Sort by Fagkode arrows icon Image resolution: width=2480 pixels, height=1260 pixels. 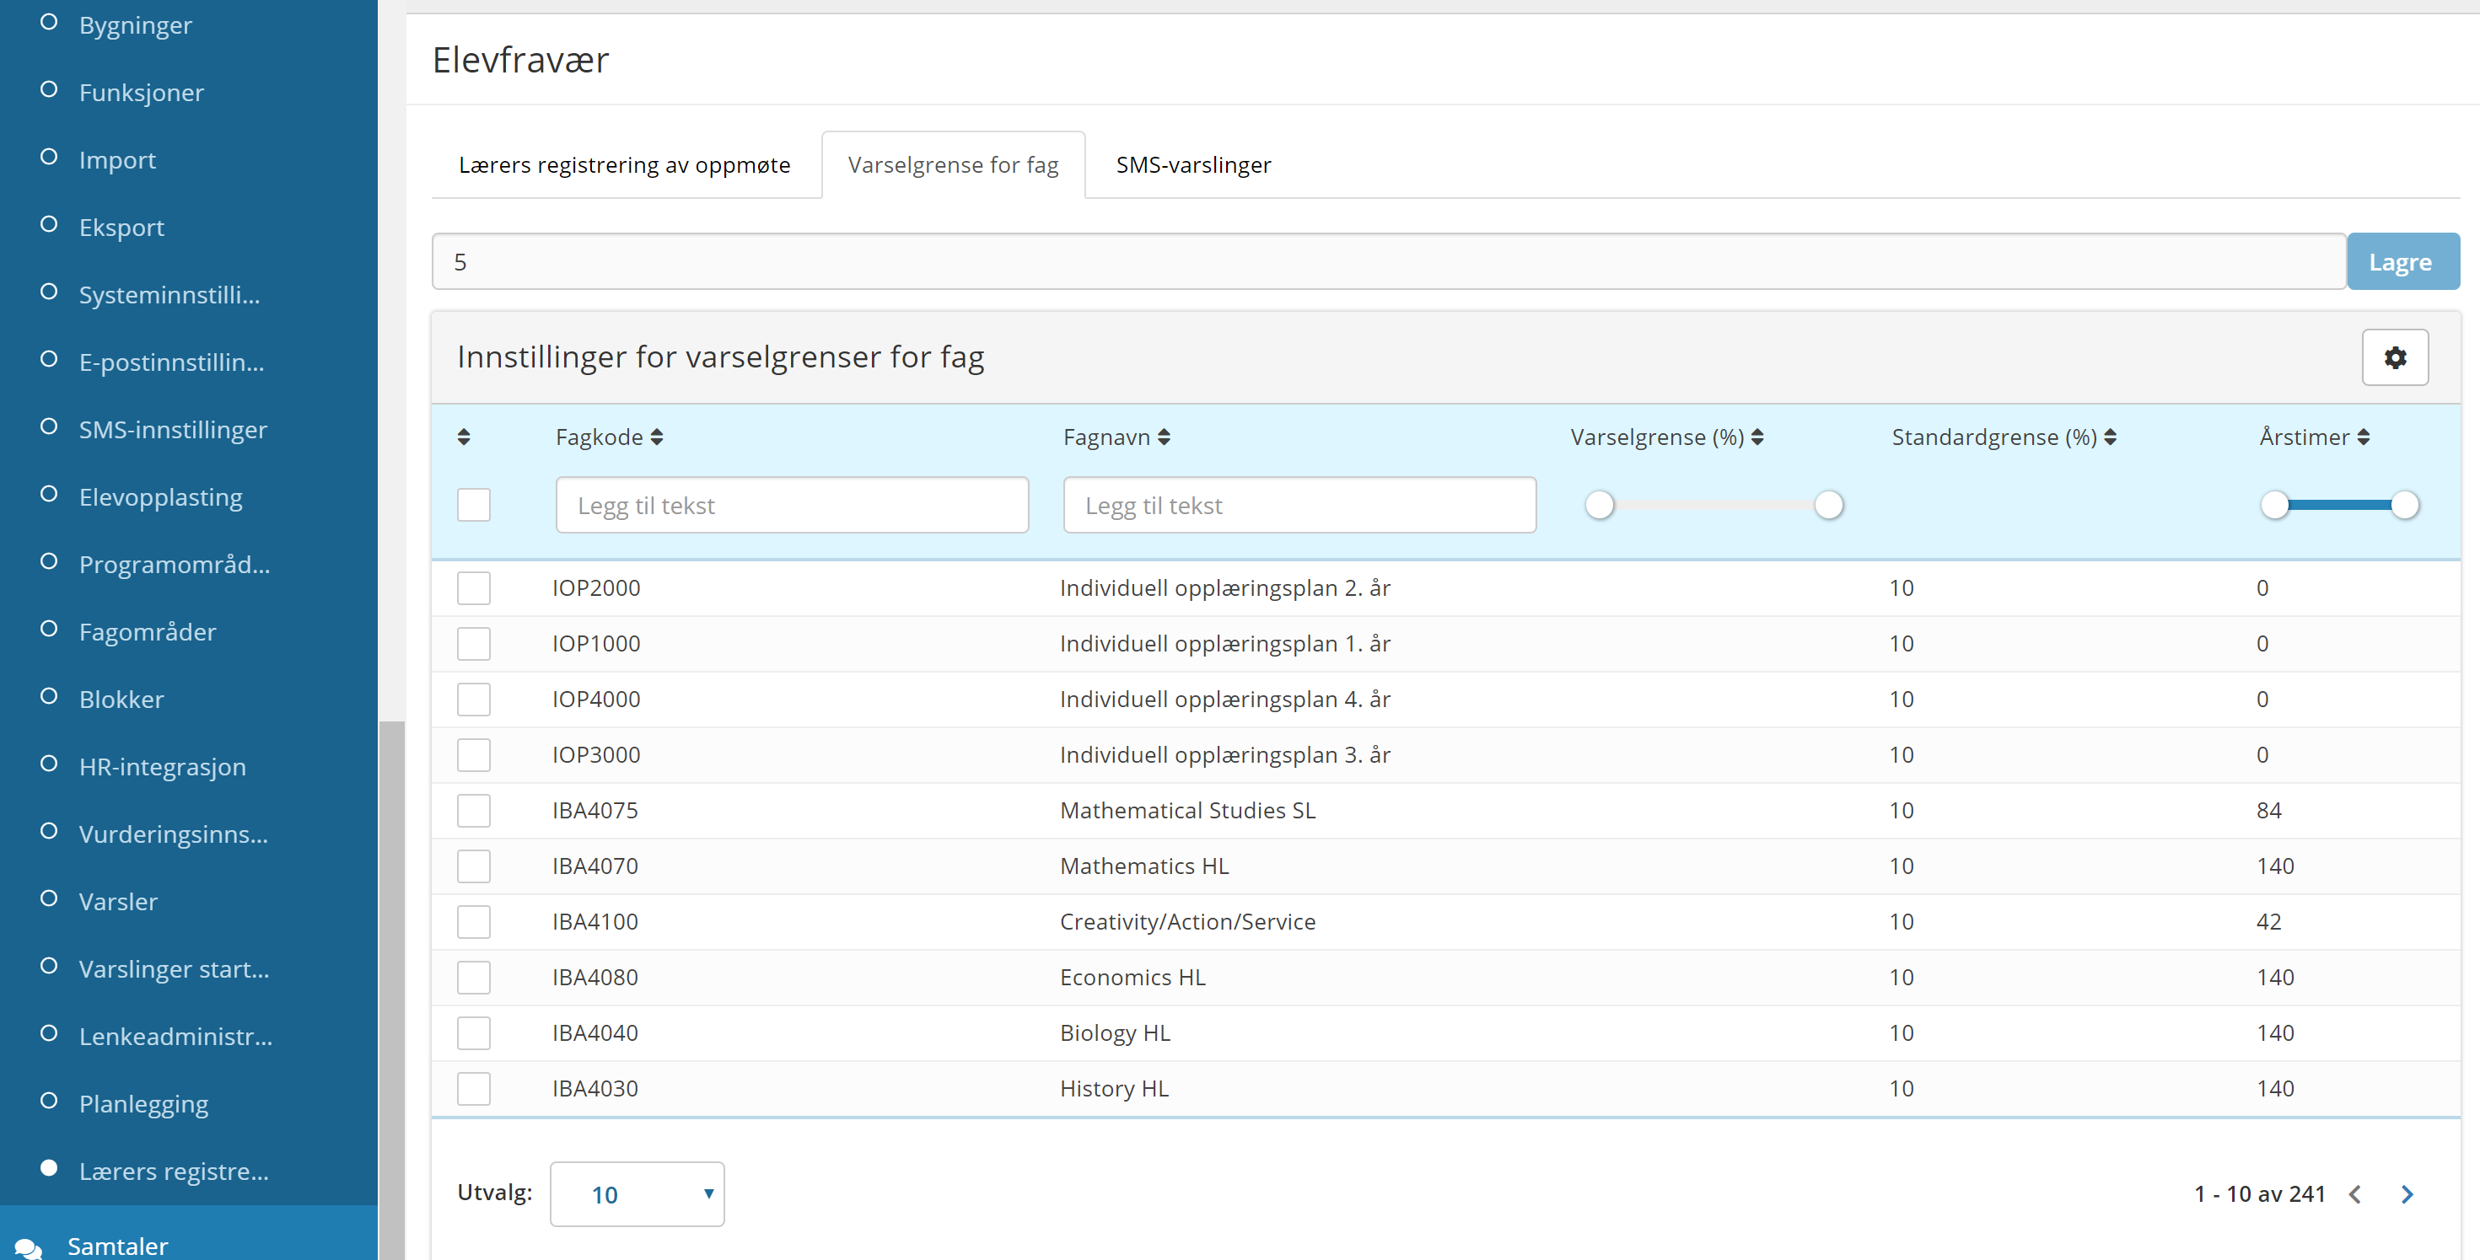click(657, 437)
